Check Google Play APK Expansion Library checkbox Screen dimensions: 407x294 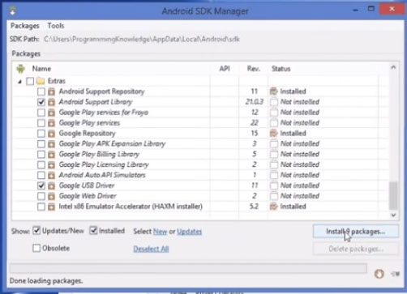(x=41, y=144)
